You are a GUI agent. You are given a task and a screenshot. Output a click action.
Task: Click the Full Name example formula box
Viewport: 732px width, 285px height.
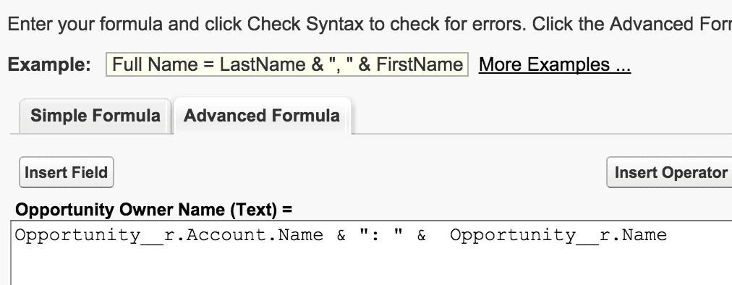click(x=287, y=64)
